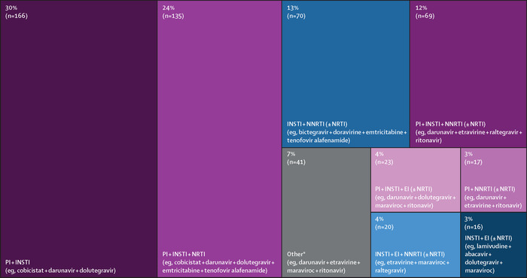Select the 'maraviroc + ritonavir)' line in the pink block

coord(404,205)
